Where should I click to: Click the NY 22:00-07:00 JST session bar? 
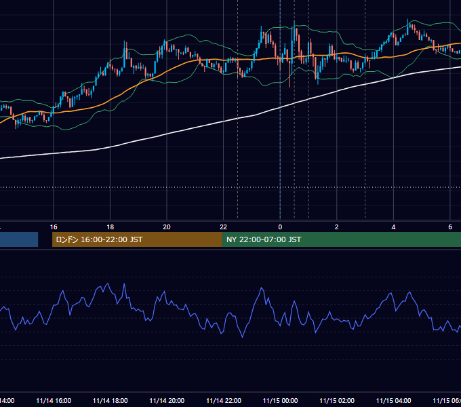pyautogui.click(x=341, y=239)
